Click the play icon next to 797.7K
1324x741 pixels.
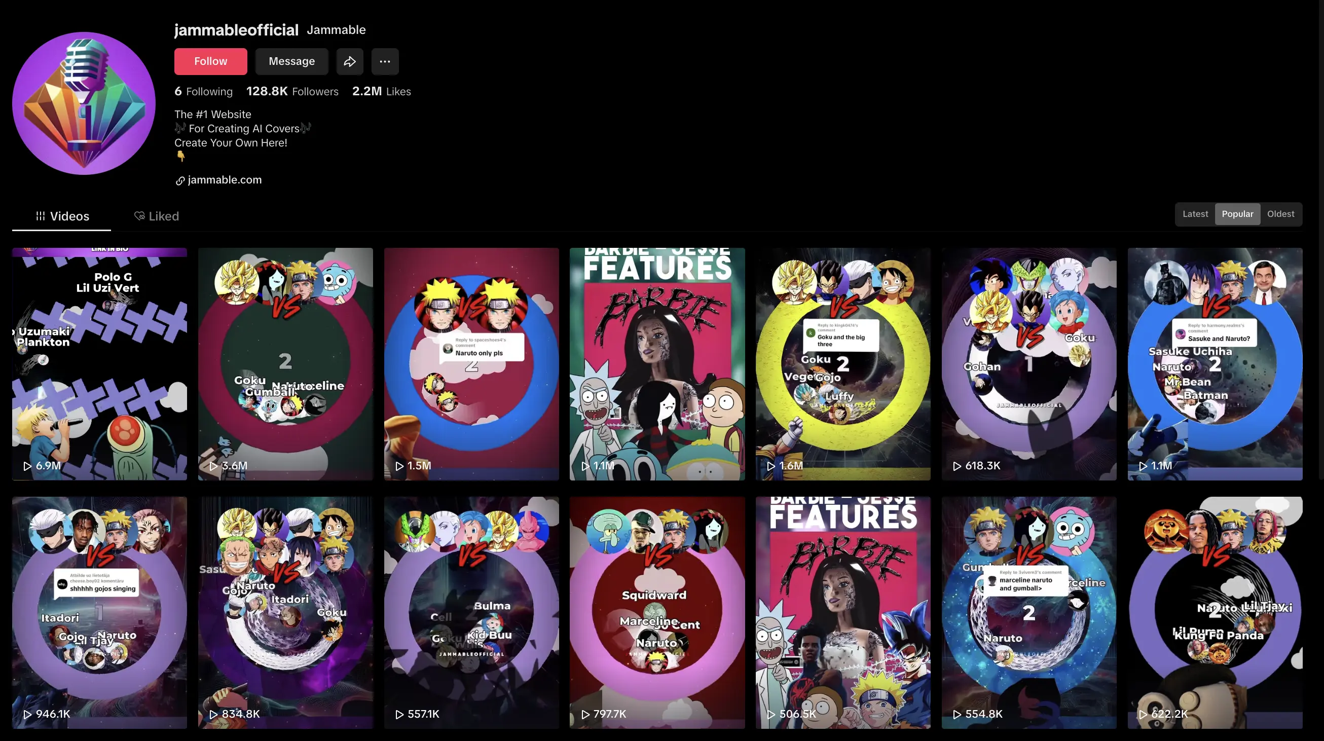(585, 714)
